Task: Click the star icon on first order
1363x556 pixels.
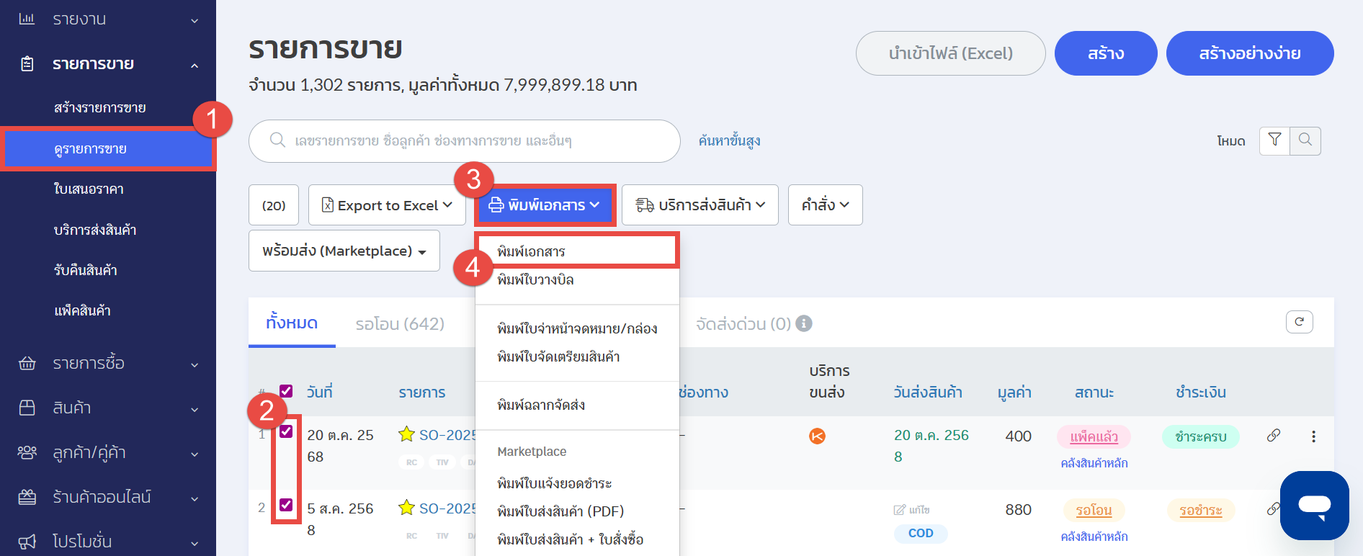Action: pyautogui.click(x=406, y=434)
